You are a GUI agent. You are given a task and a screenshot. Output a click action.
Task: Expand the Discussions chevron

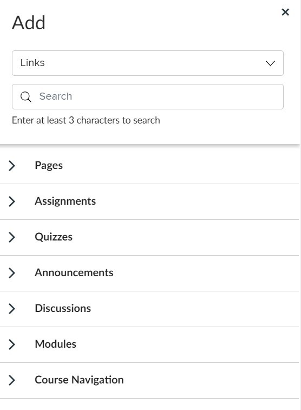pyautogui.click(x=12, y=309)
